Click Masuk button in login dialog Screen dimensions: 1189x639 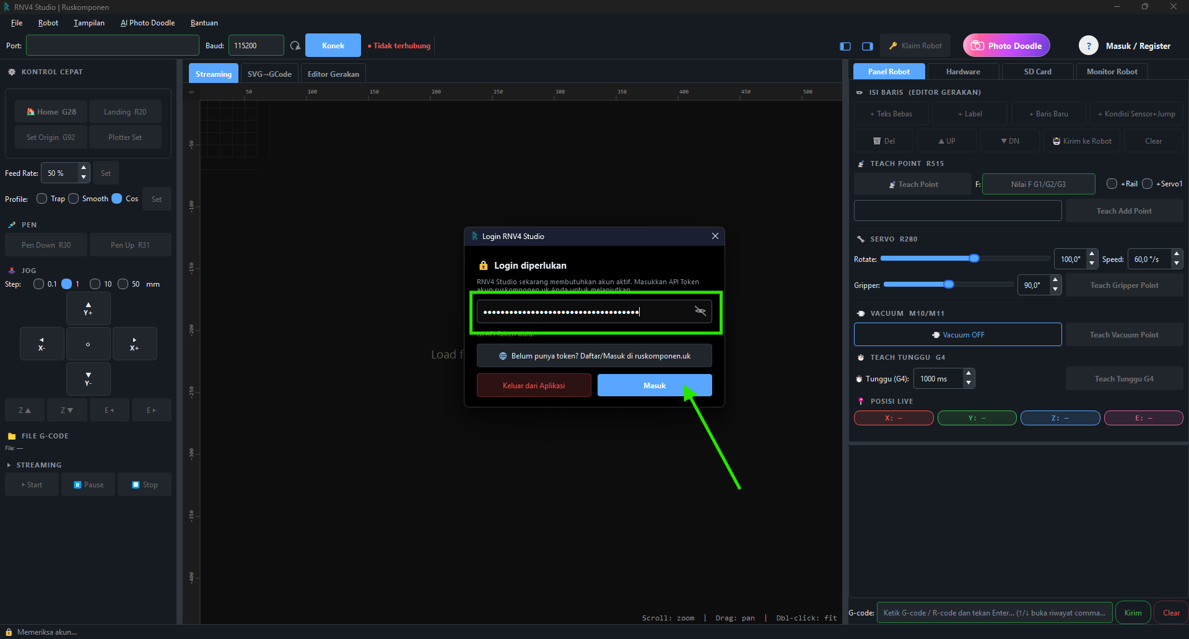tap(655, 385)
